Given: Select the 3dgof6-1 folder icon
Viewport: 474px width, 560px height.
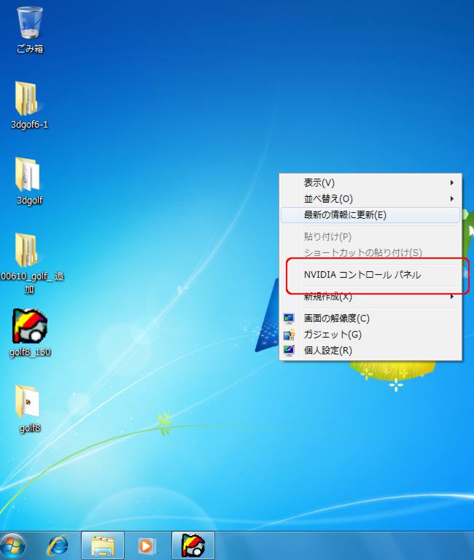Looking at the screenshot, I should (27, 98).
